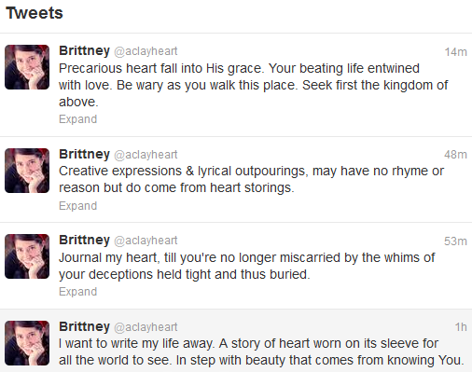Open Brittney name link on 1h tweet
The width and height of the screenshot is (472, 372).
[x=84, y=326]
